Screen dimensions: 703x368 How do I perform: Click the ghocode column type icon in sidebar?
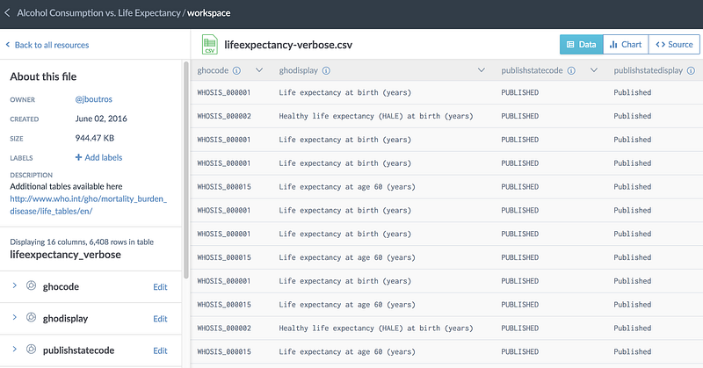32,286
